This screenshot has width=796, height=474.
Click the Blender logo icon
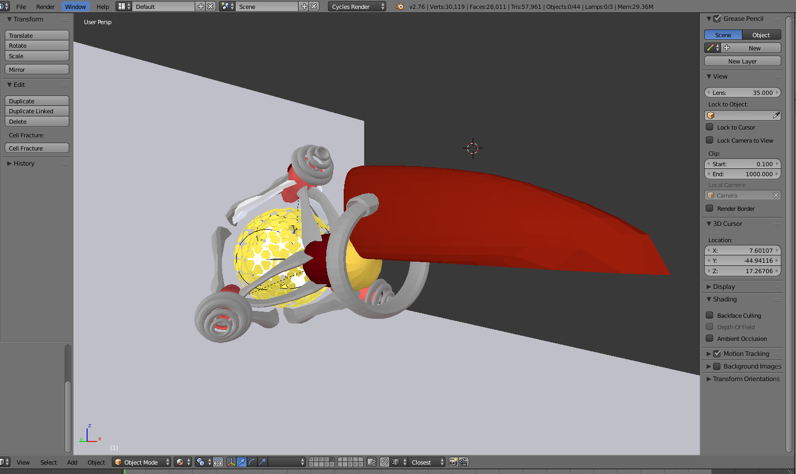point(400,6)
